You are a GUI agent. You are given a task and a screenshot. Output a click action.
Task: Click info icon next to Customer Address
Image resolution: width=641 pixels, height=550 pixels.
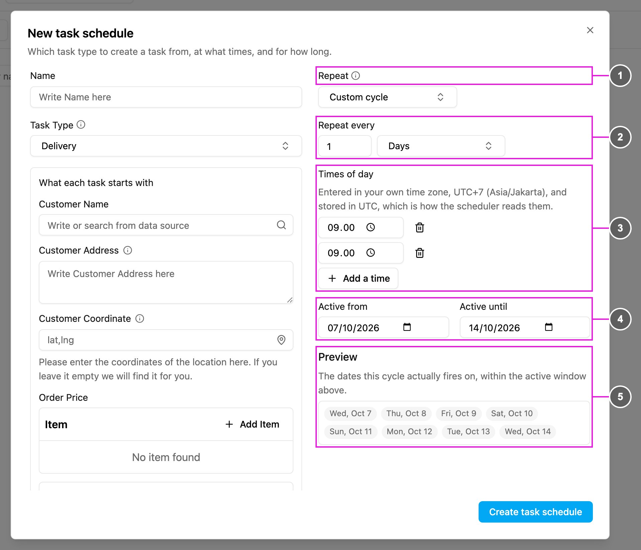(128, 250)
